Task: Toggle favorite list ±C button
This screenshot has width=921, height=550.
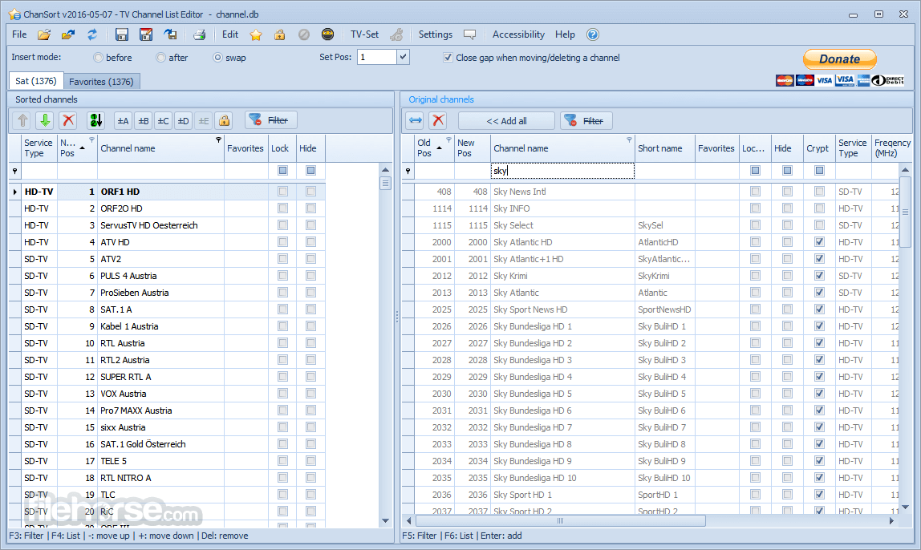Action: click(x=164, y=121)
